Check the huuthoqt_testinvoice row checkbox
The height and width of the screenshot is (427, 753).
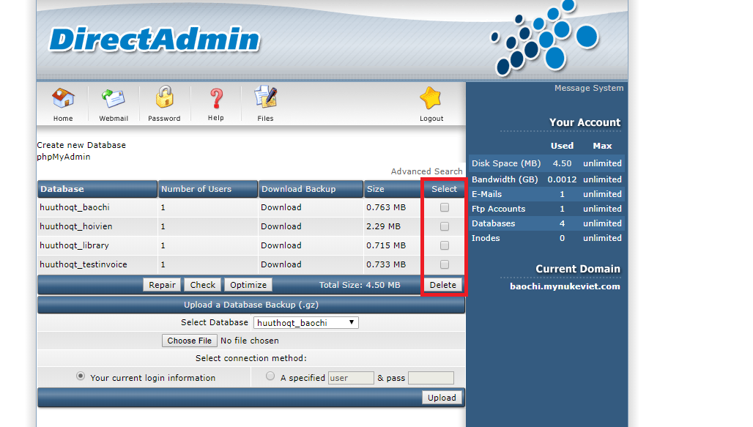coord(445,264)
